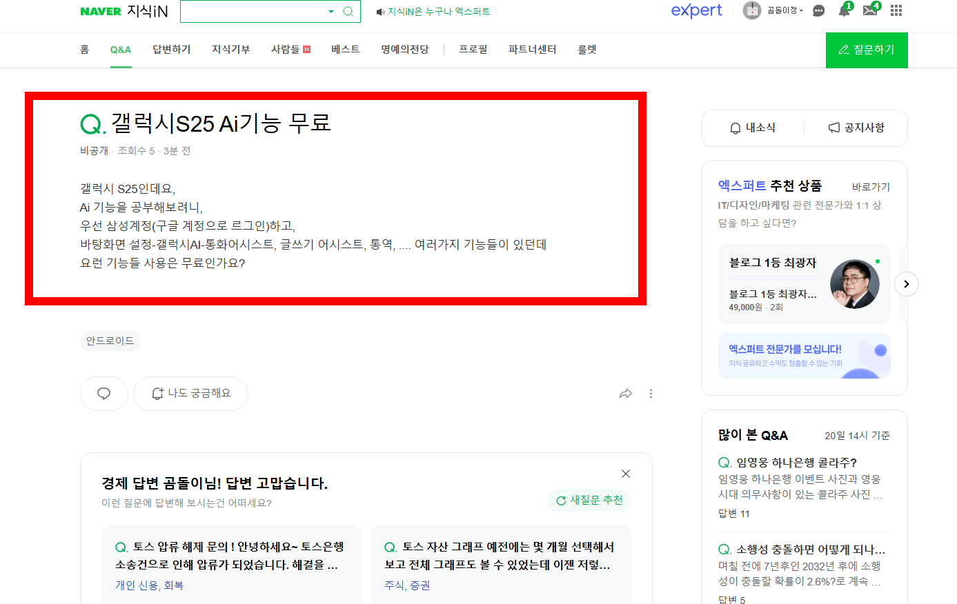
Task: Expand the 곰돌이정 account dropdown
Action: coord(785,10)
